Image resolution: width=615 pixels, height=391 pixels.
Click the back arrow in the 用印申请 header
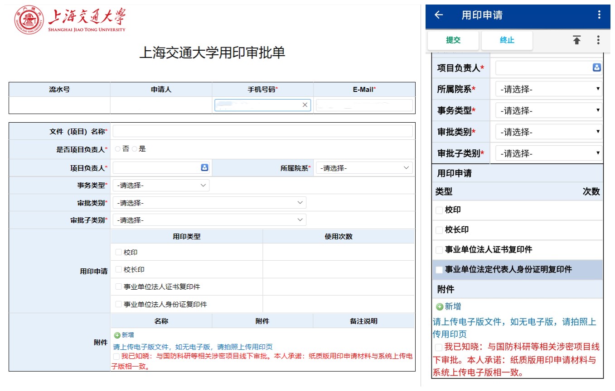pos(439,15)
